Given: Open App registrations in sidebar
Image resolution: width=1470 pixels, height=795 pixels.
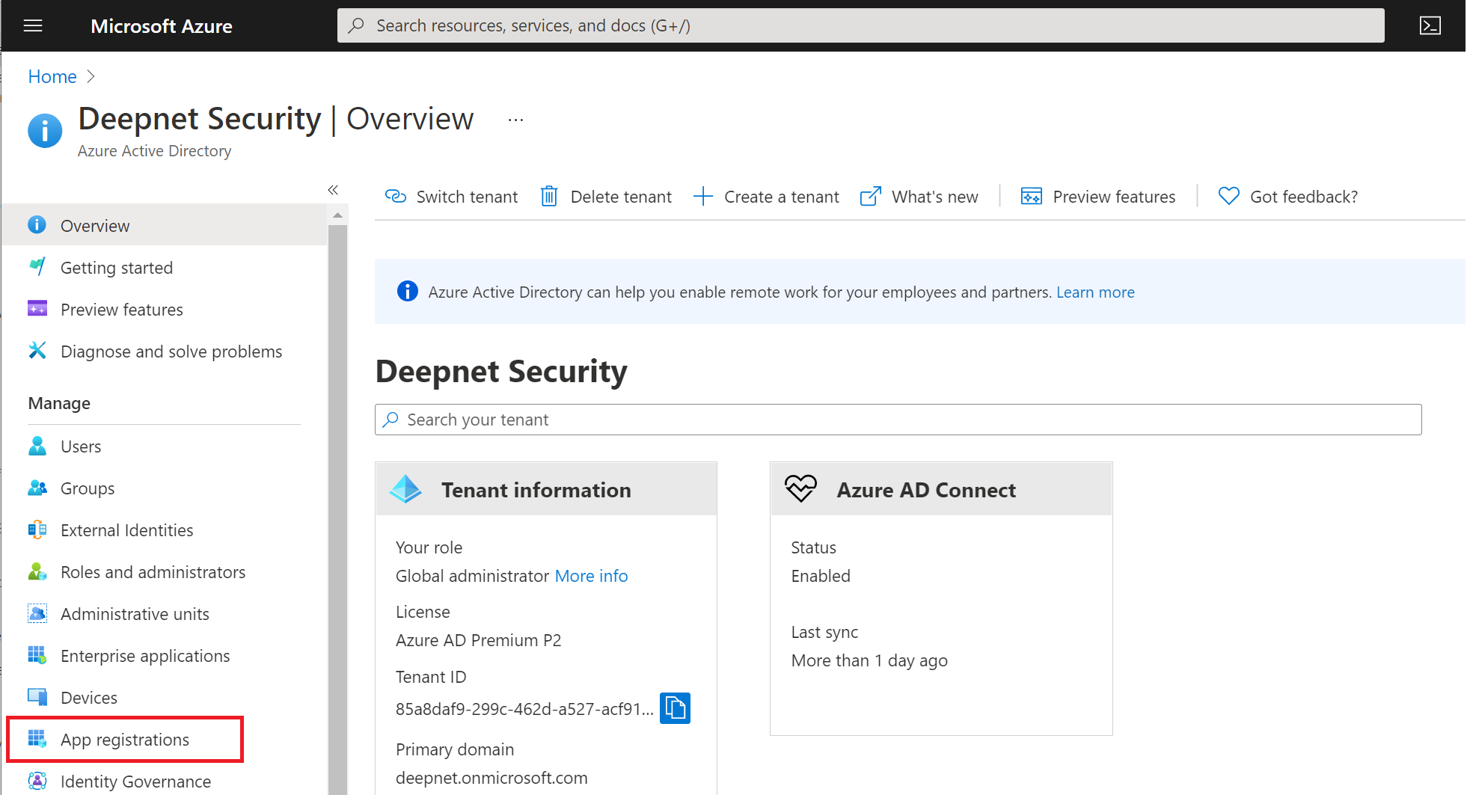Looking at the screenshot, I should [x=125, y=740].
